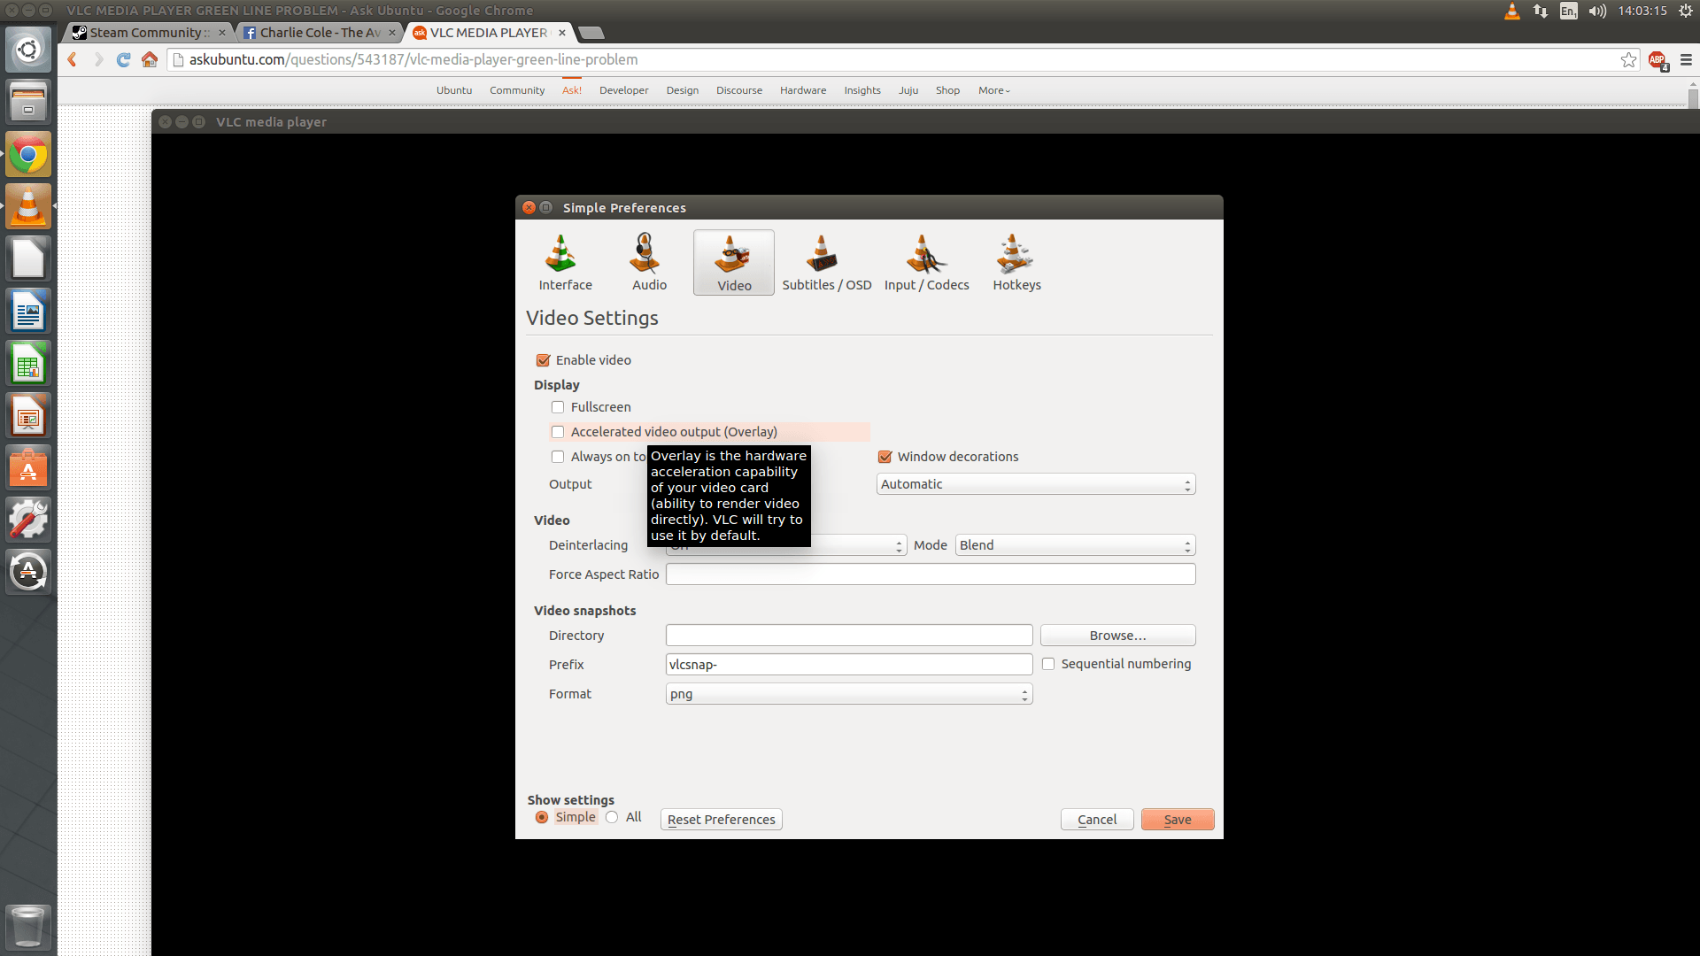Open System Settings wrench launcher icon

[28, 520]
